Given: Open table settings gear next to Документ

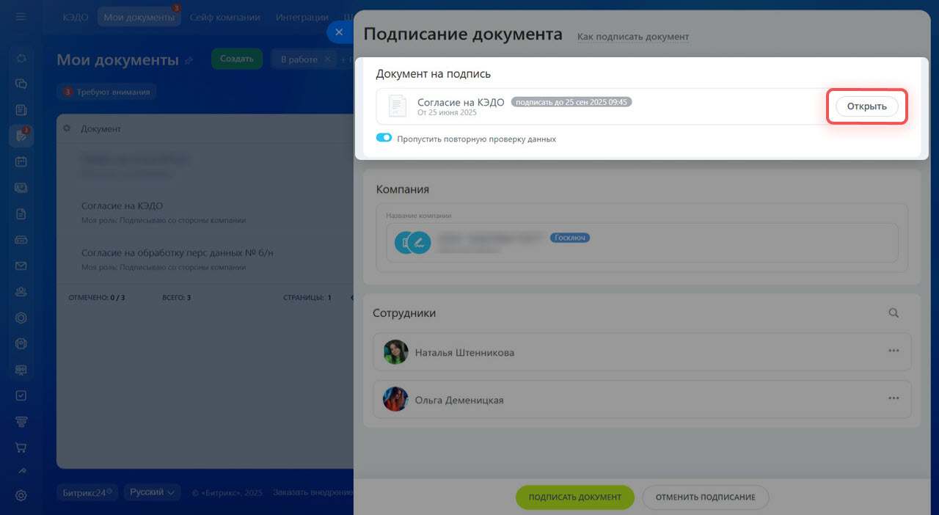Looking at the screenshot, I should coord(67,128).
